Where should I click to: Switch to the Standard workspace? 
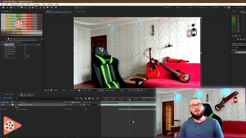pos(189,8)
